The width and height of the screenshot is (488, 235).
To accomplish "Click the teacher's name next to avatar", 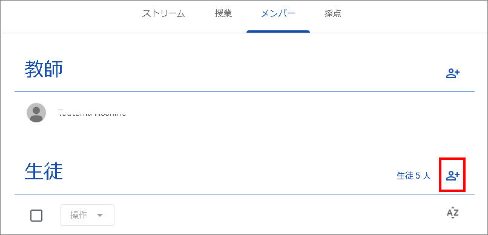I will point(92,113).
